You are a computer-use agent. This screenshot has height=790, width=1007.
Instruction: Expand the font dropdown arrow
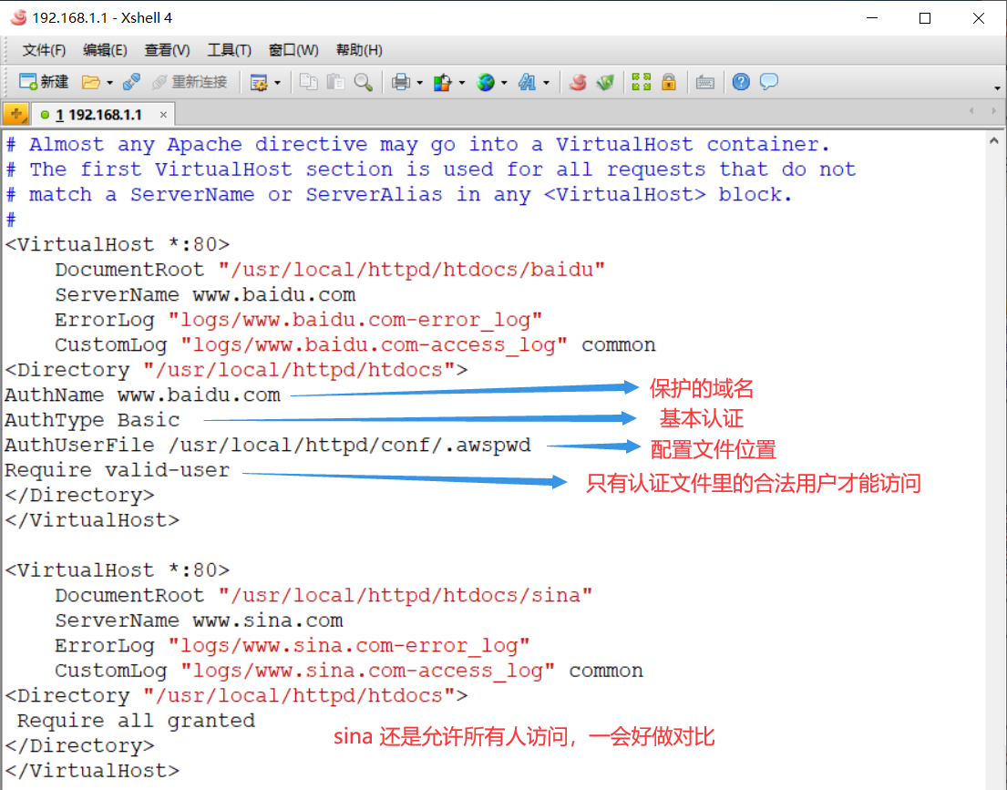tap(547, 83)
